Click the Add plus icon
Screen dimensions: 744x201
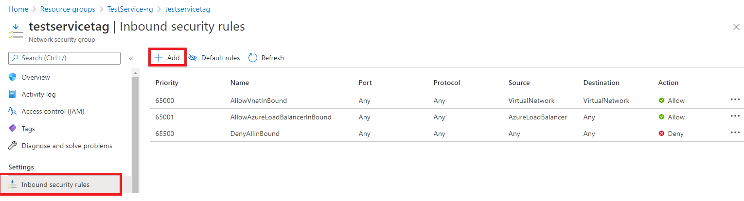(159, 58)
